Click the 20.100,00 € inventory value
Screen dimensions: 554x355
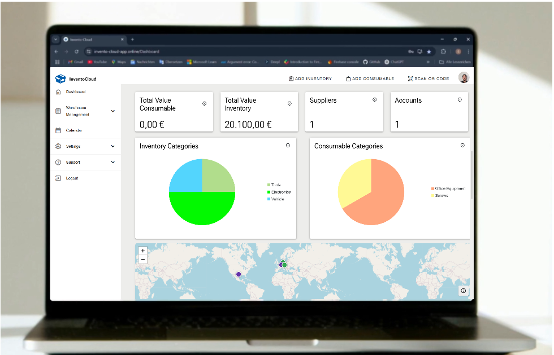point(248,125)
